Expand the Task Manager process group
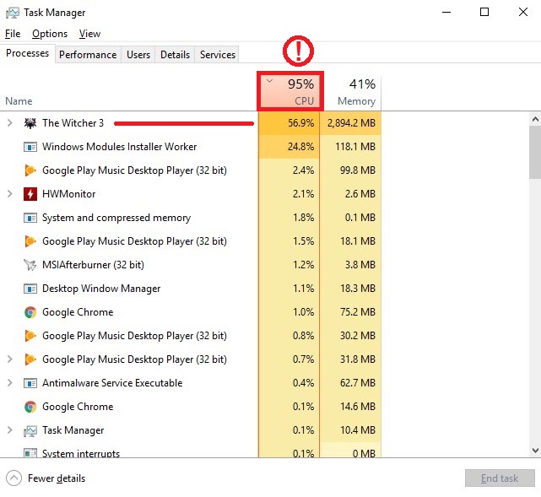The height and width of the screenshot is (497, 541). click(10, 430)
